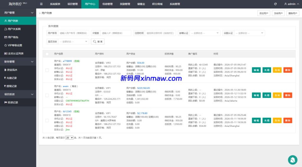
Task: Tick the checkbox for user a778899
Action: coord(47,70)
